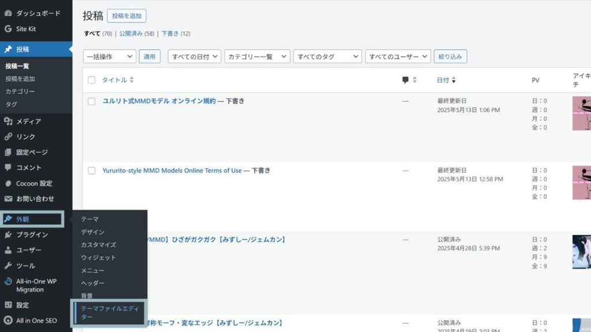Click the chain link icon beside リンク
Viewport: 591px width, 332px height.
coord(8,137)
